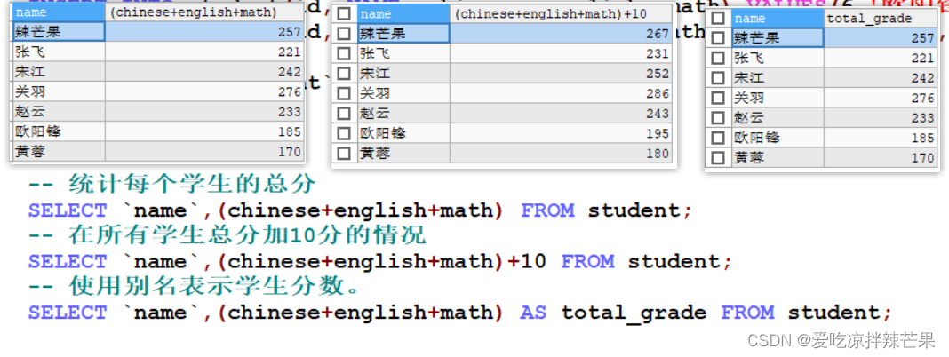This screenshot has height=357, width=949.
Task: Select 辣芒果 name cell in leftmost table
Action: pyautogui.click(x=59, y=32)
